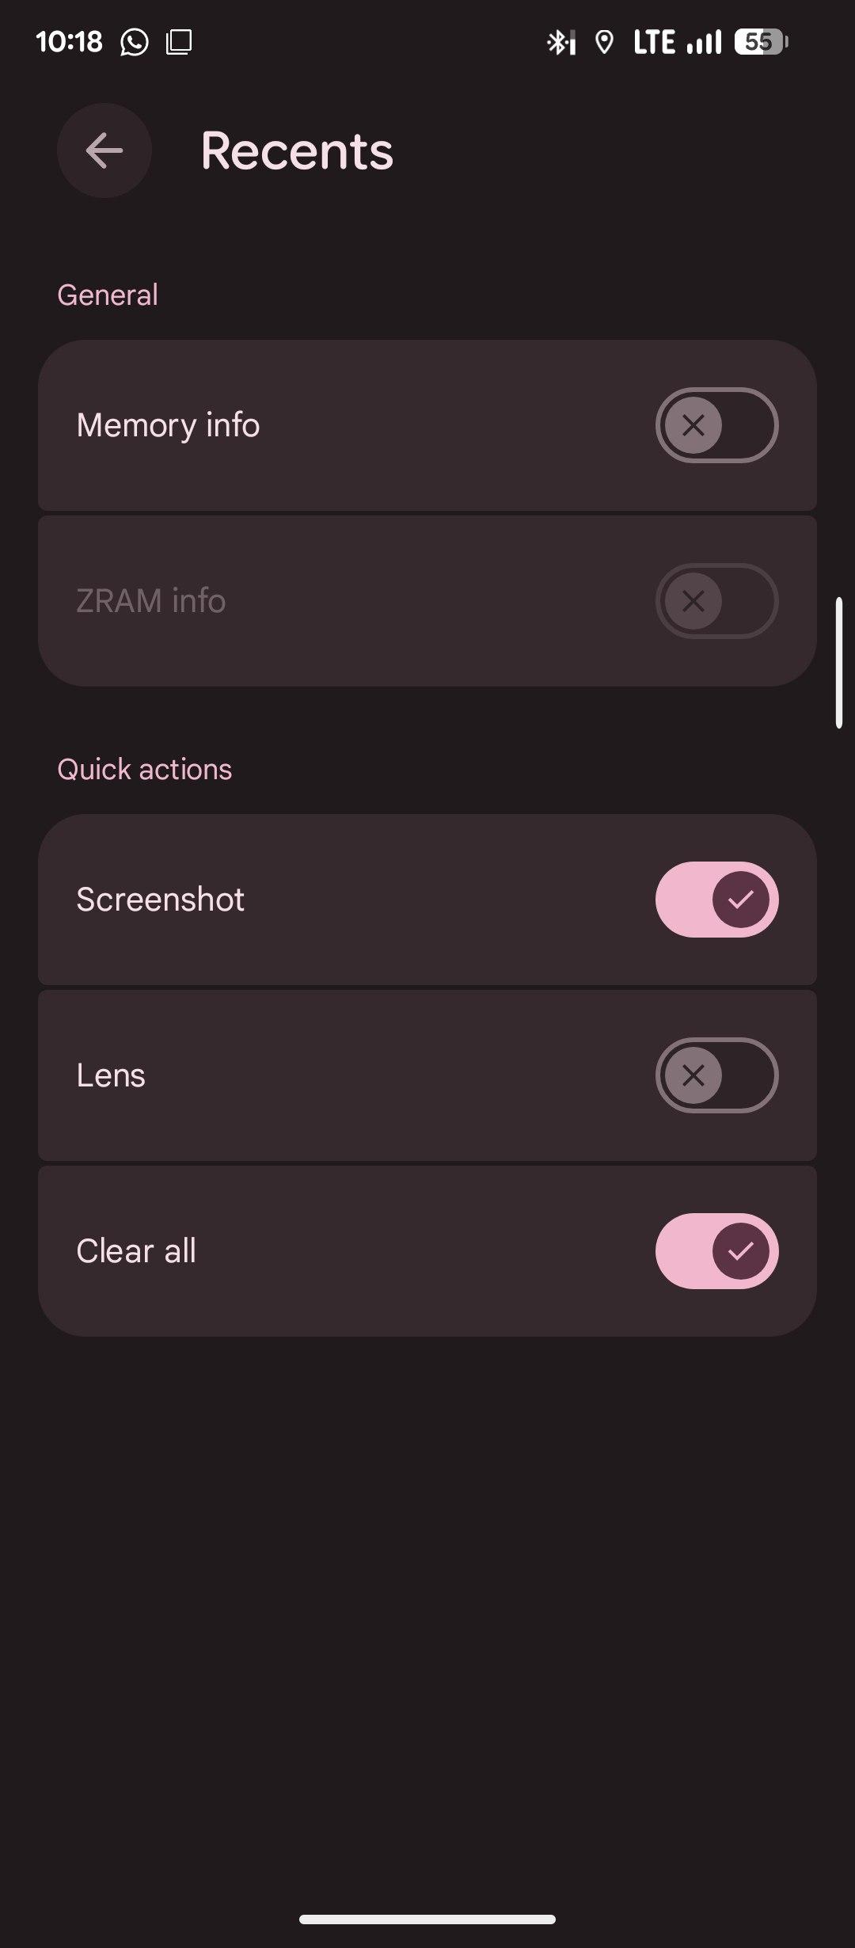Disable the Screenshot quick action switch

click(716, 900)
